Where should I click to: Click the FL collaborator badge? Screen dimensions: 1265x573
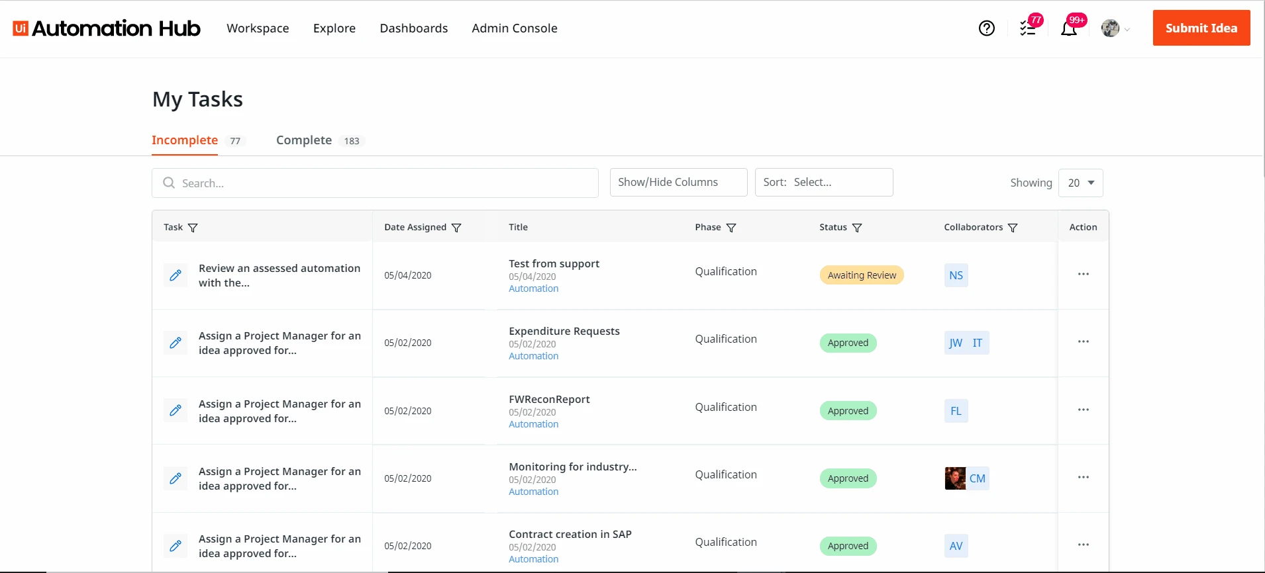click(956, 411)
